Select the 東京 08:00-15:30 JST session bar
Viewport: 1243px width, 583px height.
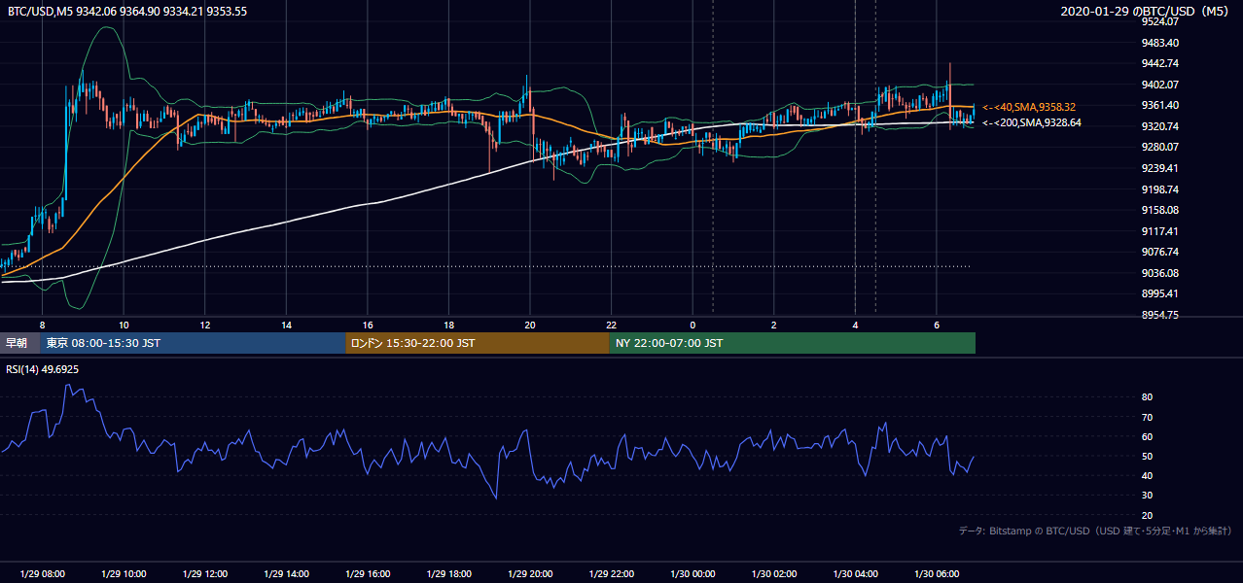pyautogui.click(x=193, y=343)
